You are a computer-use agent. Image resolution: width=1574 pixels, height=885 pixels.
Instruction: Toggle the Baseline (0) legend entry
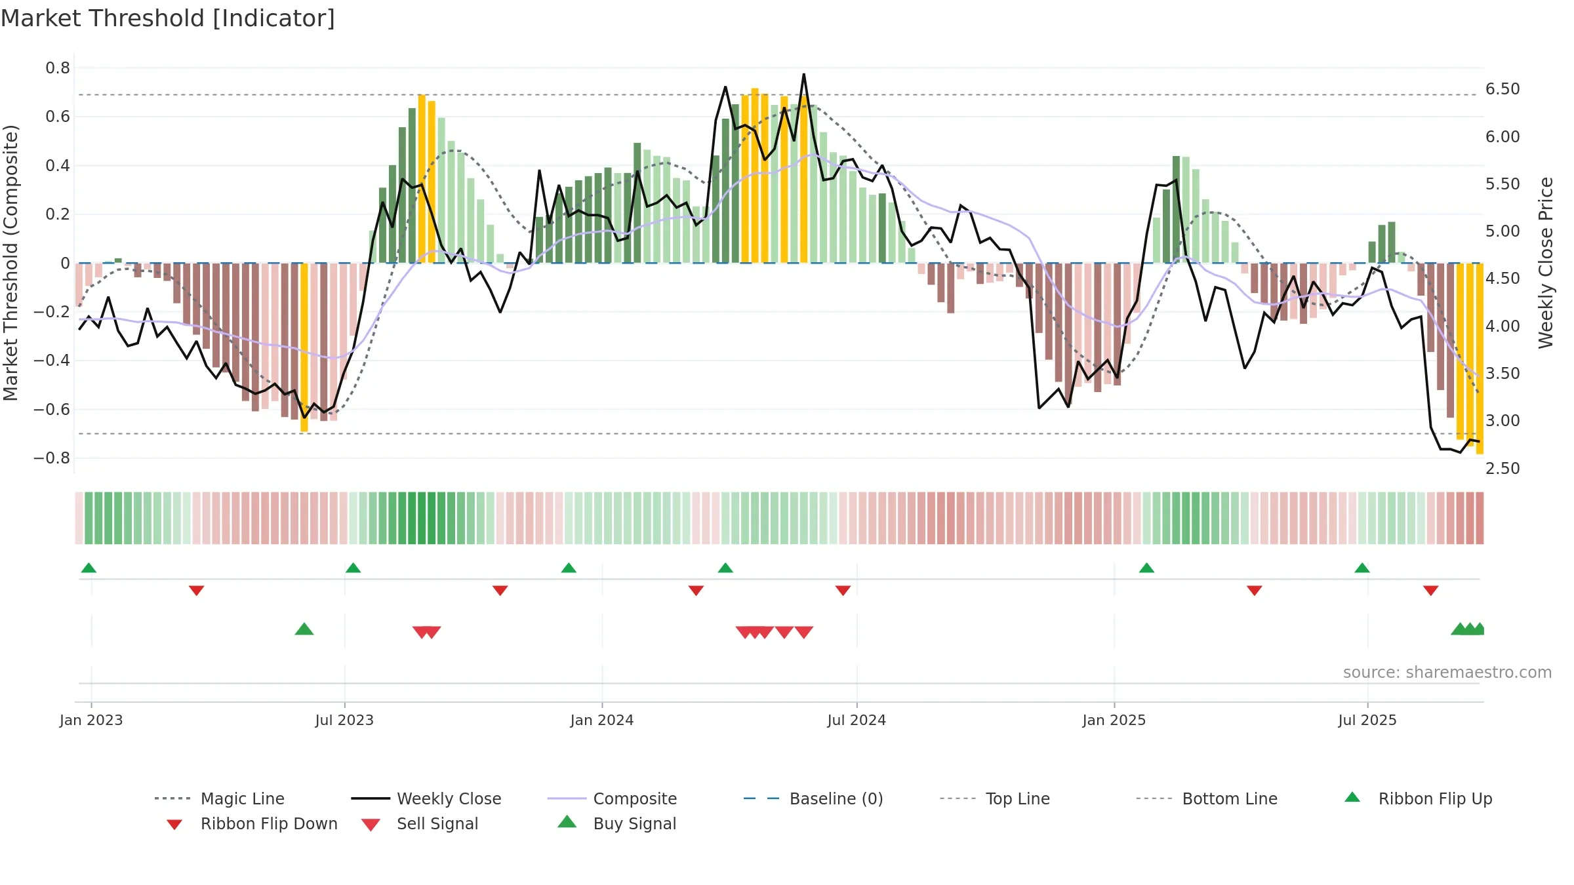click(813, 798)
